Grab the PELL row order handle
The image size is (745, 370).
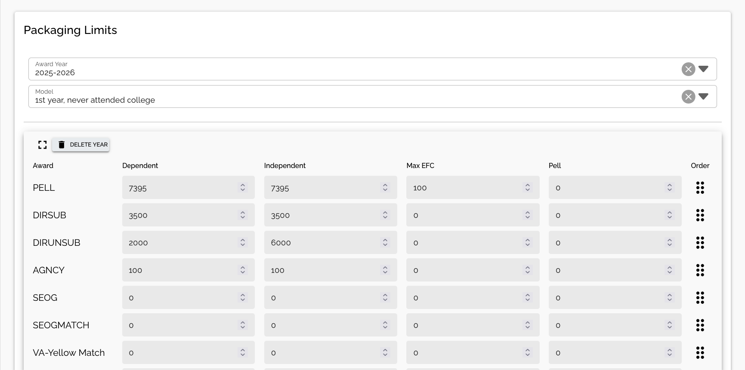coord(700,188)
